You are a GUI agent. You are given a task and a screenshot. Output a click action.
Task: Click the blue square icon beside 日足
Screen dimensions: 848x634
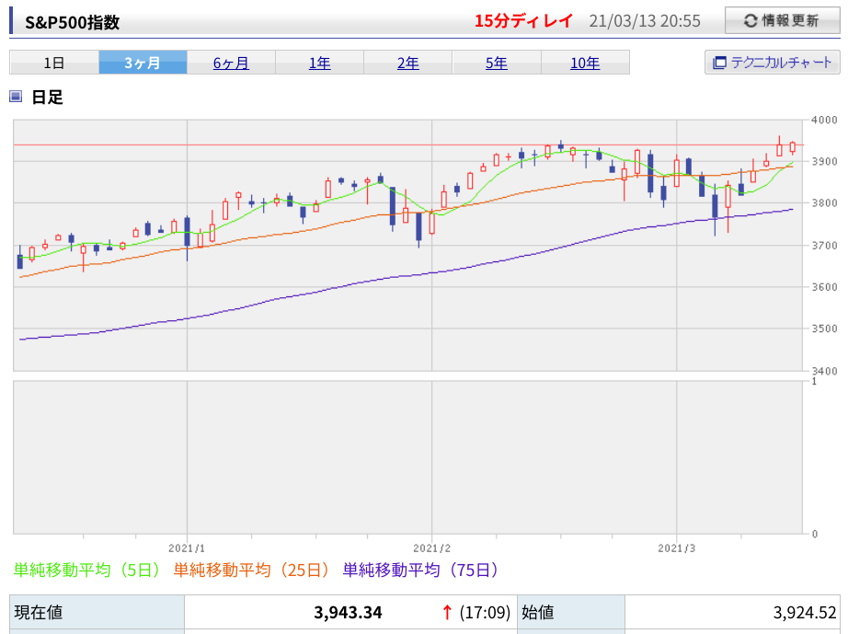[16, 97]
